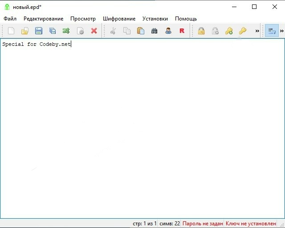285x228 pixels.
Task: Click the 'стр: 1 из 1' status entry
Action: 144,224
